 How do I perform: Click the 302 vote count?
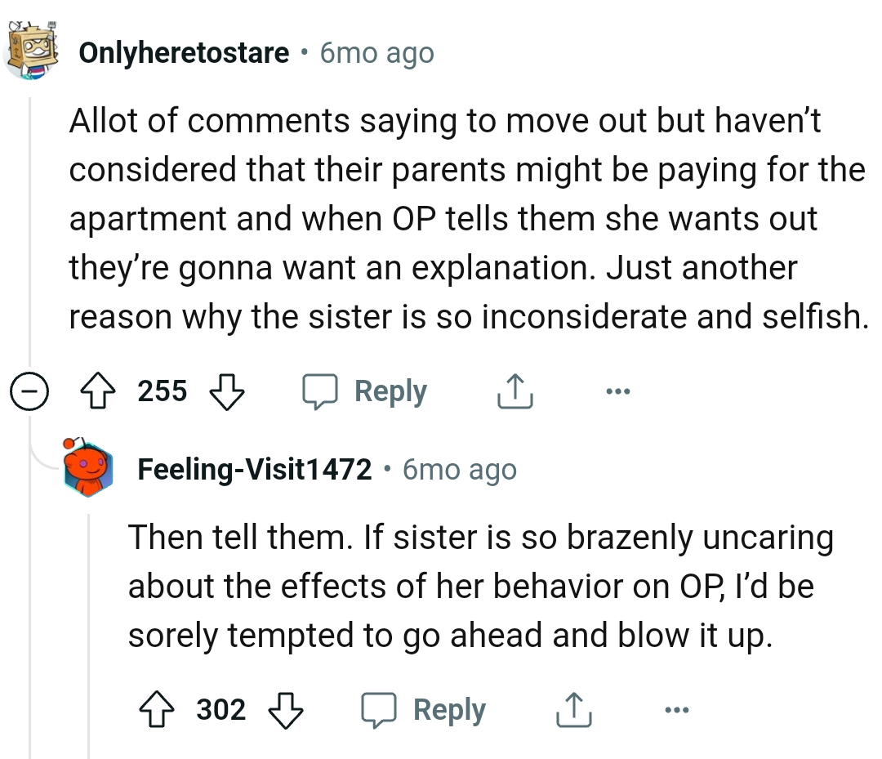coord(220,709)
